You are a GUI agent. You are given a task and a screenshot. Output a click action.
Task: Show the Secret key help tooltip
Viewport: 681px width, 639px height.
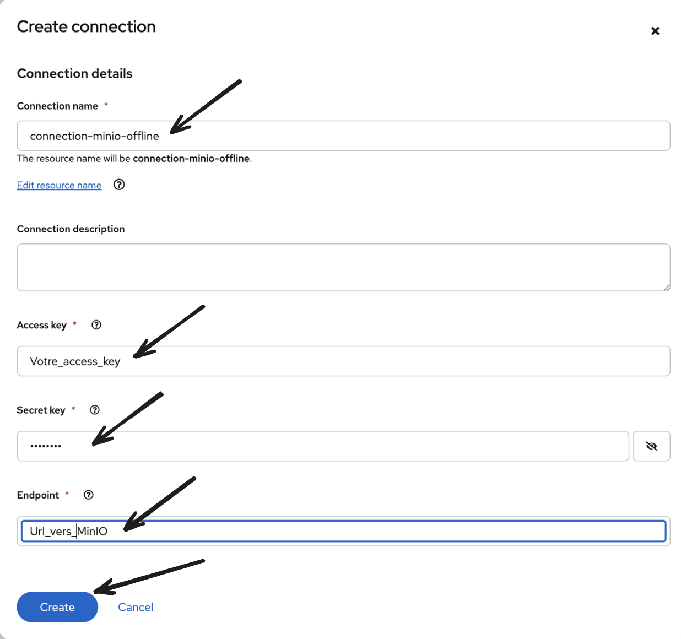(x=95, y=410)
